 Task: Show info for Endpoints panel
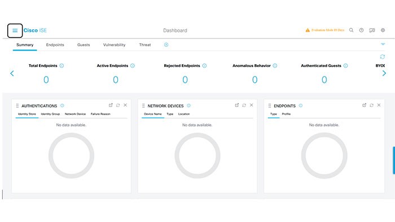click(301, 105)
